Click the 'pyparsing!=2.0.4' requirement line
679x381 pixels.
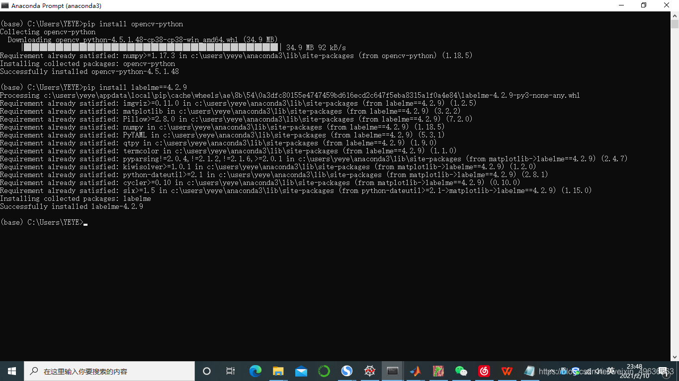pyautogui.click(x=314, y=159)
